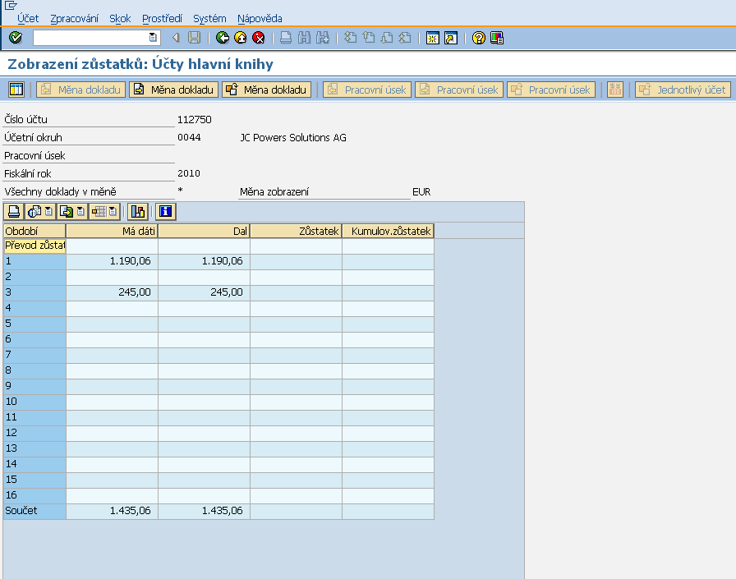Click the Zůstatek column header
Image resolution: width=736 pixels, height=579 pixels.
pos(296,231)
